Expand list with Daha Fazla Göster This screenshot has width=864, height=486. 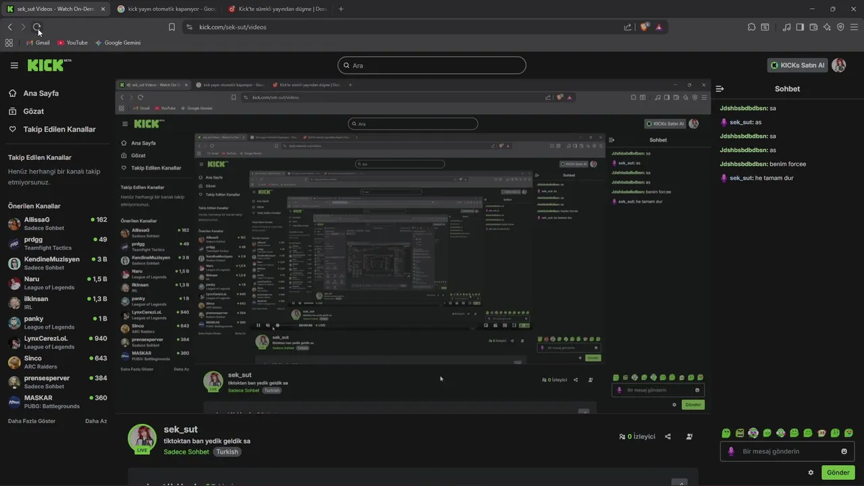click(32, 421)
